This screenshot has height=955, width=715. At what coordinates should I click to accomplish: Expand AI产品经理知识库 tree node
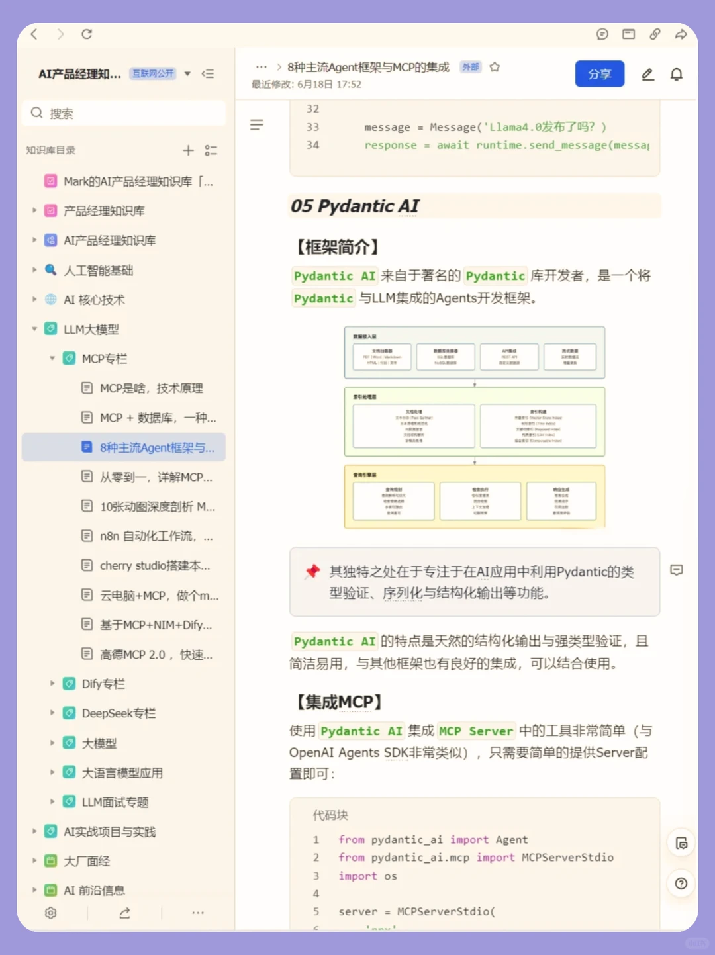pos(34,240)
